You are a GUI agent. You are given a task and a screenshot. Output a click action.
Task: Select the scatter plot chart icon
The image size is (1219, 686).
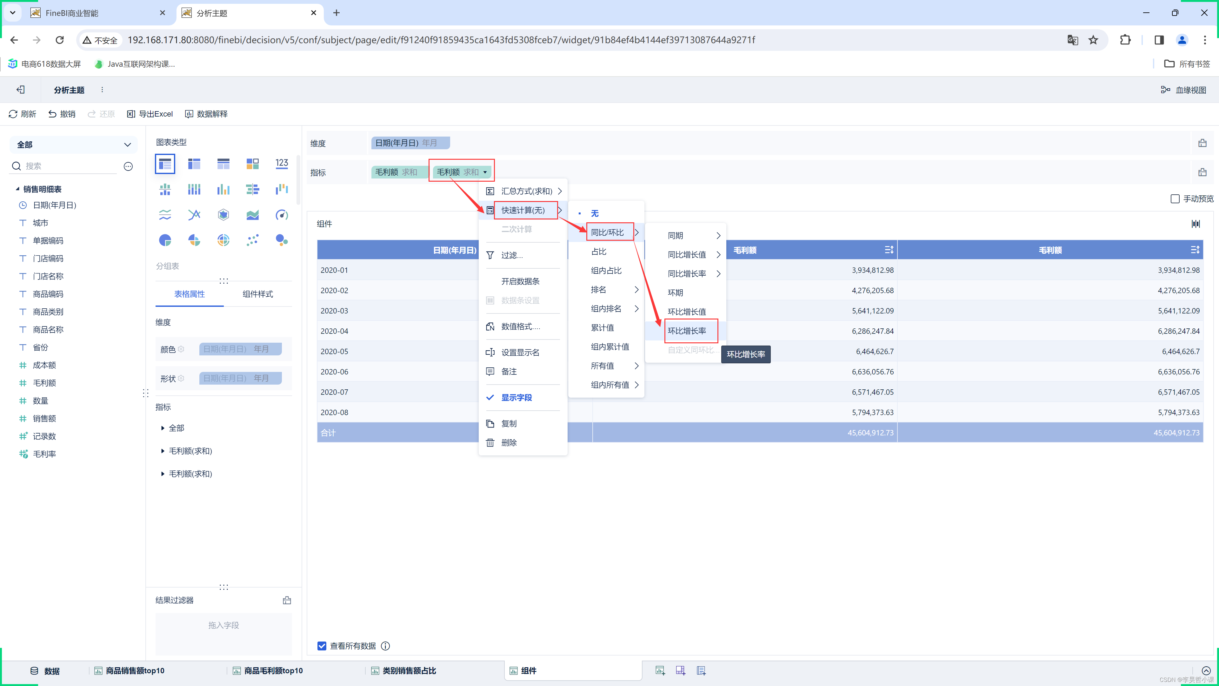[252, 240]
